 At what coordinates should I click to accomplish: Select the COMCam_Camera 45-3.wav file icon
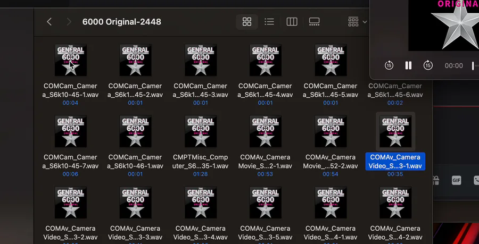click(201, 60)
